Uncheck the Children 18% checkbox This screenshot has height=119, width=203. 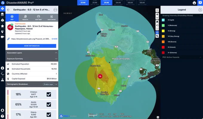(49, 94)
